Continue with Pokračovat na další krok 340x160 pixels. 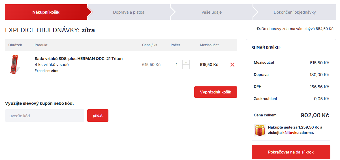coord(291,152)
